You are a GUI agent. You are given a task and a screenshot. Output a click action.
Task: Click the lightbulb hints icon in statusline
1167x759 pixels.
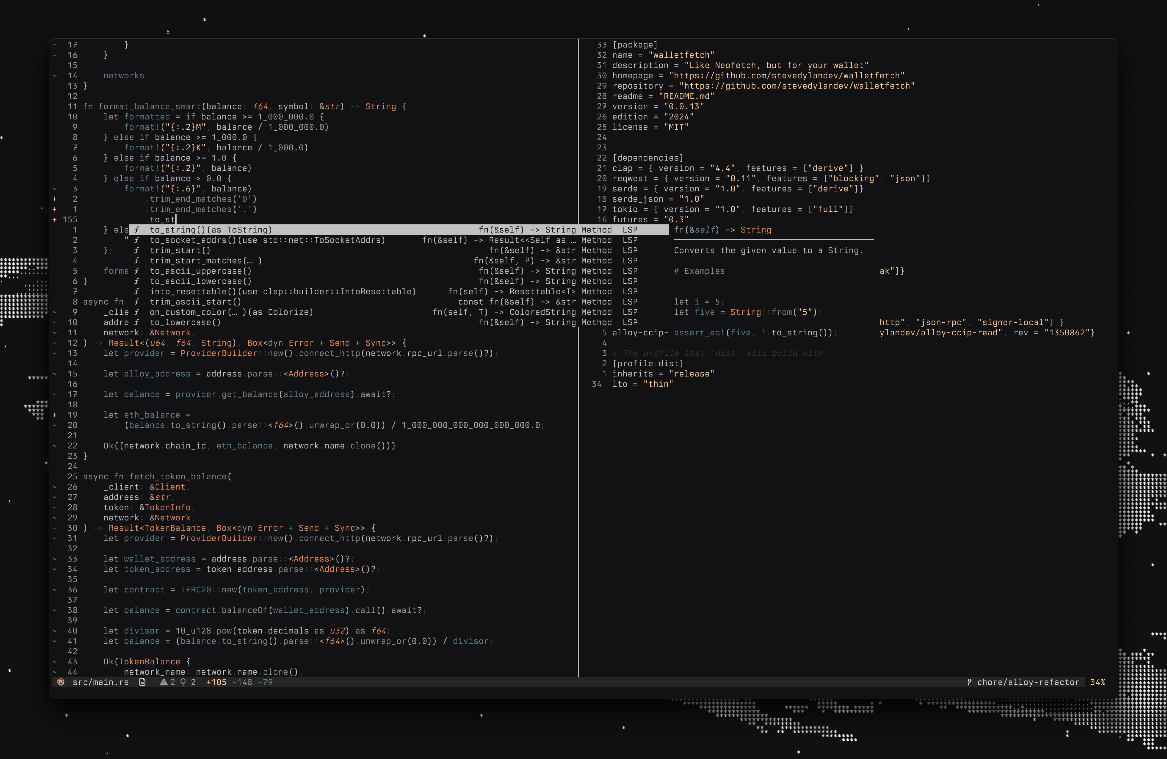click(183, 682)
